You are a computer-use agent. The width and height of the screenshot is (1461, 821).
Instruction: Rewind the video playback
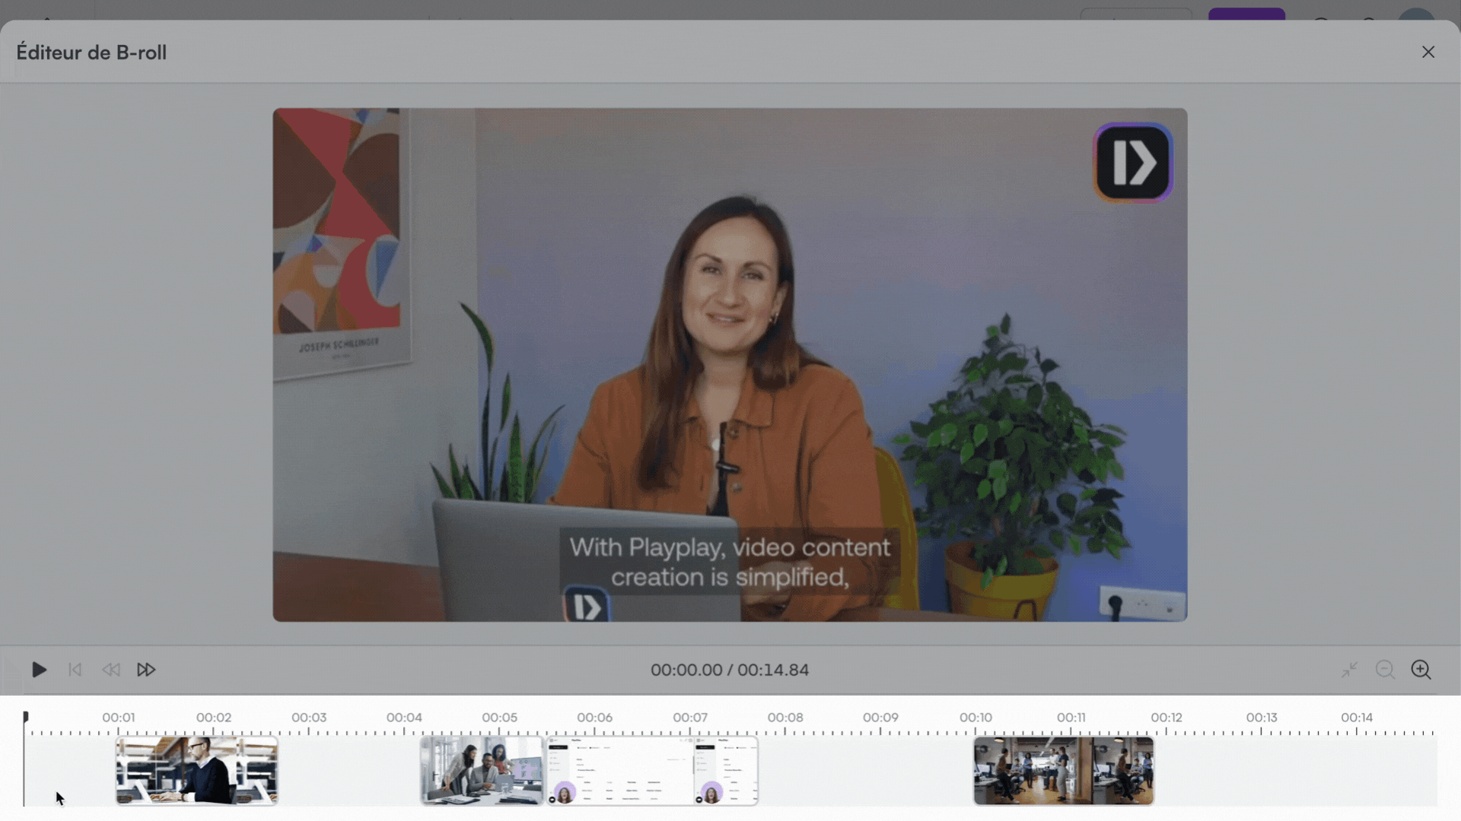click(110, 670)
